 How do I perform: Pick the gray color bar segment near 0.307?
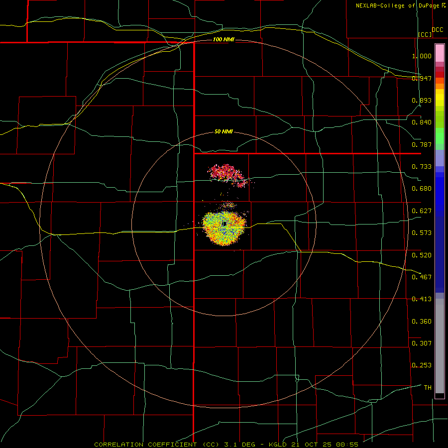tap(440, 346)
